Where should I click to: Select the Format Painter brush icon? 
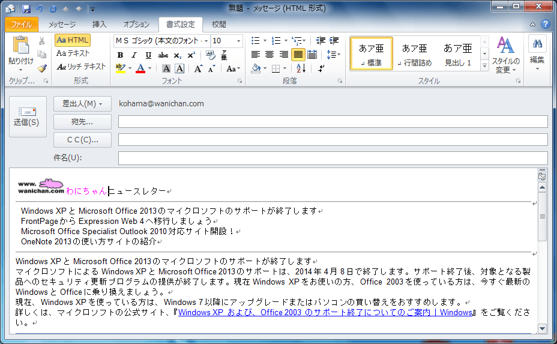[42, 68]
